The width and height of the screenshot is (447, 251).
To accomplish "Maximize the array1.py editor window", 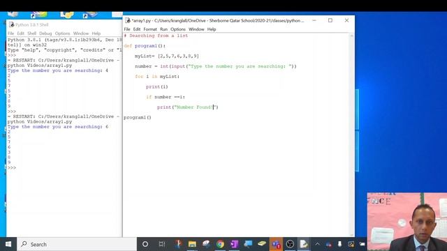I will pos(330,20).
